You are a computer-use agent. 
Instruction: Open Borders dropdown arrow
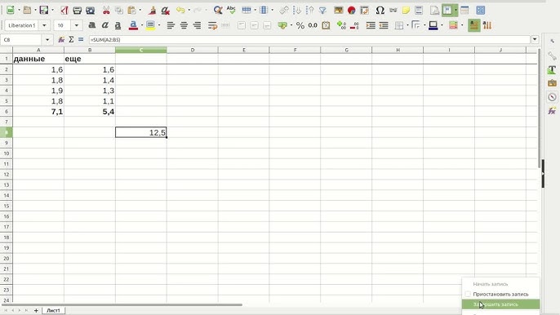click(x=408, y=25)
